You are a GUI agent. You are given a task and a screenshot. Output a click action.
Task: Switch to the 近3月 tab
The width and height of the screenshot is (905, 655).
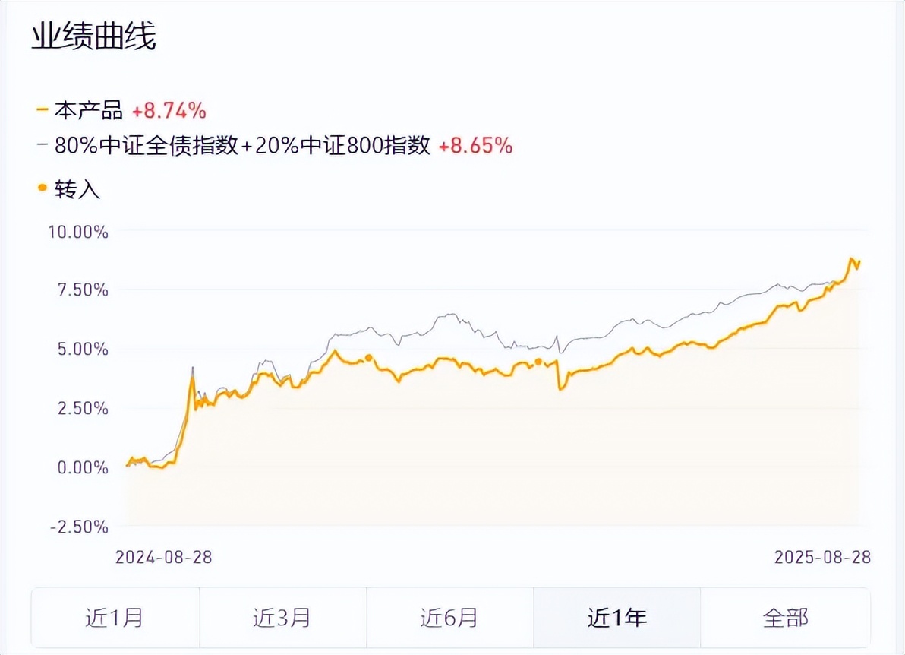point(282,617)
